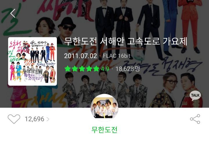
Task: Tap the fifth green rating star
Action: pos(96,69)
